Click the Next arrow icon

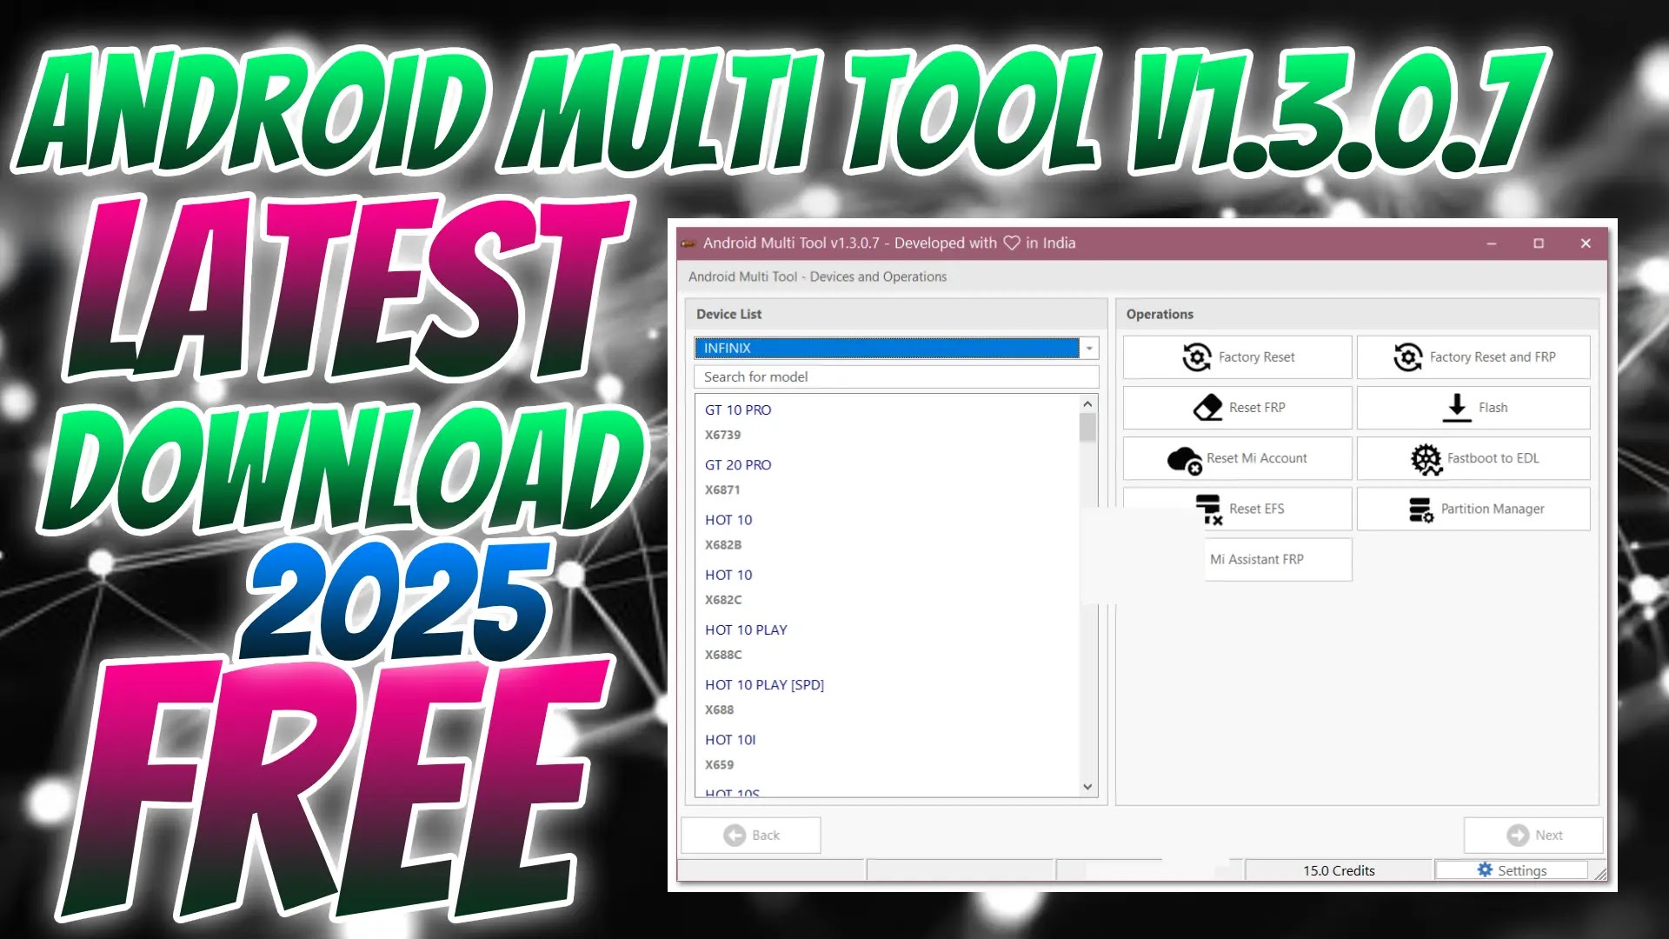pyautogui.click(x=1518, y=836)
